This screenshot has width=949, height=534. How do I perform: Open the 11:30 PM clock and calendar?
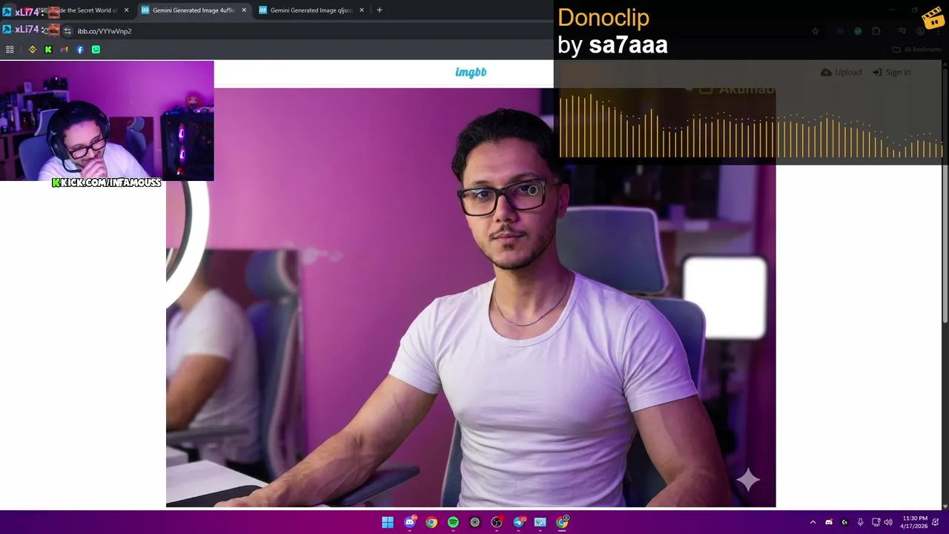coord(914,522)
